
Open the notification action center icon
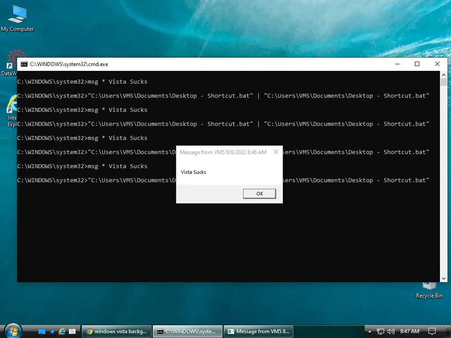(432, 331)
